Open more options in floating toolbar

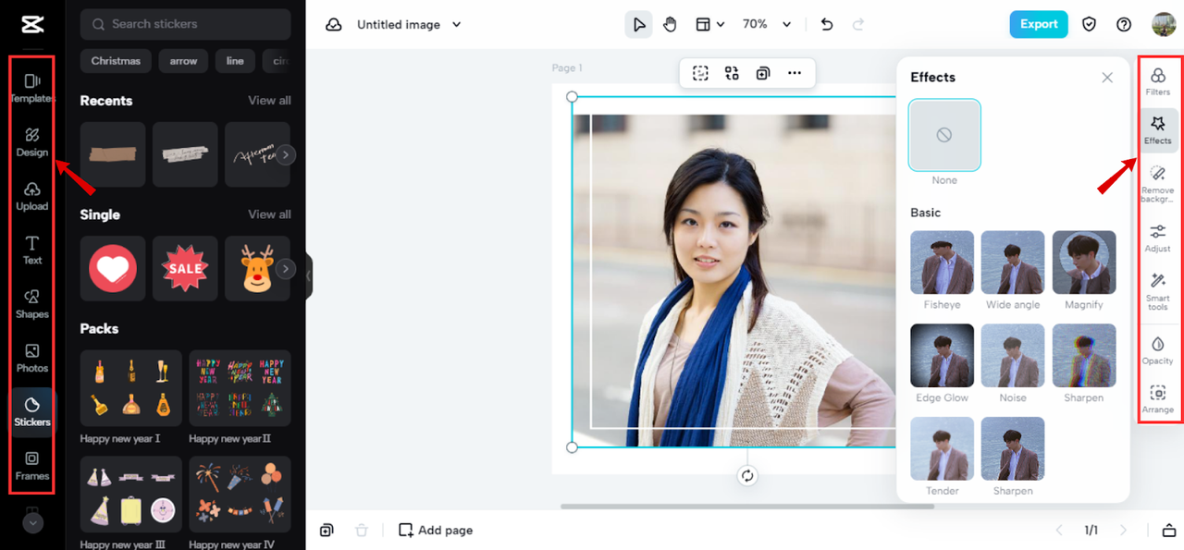tap(795, 73)
